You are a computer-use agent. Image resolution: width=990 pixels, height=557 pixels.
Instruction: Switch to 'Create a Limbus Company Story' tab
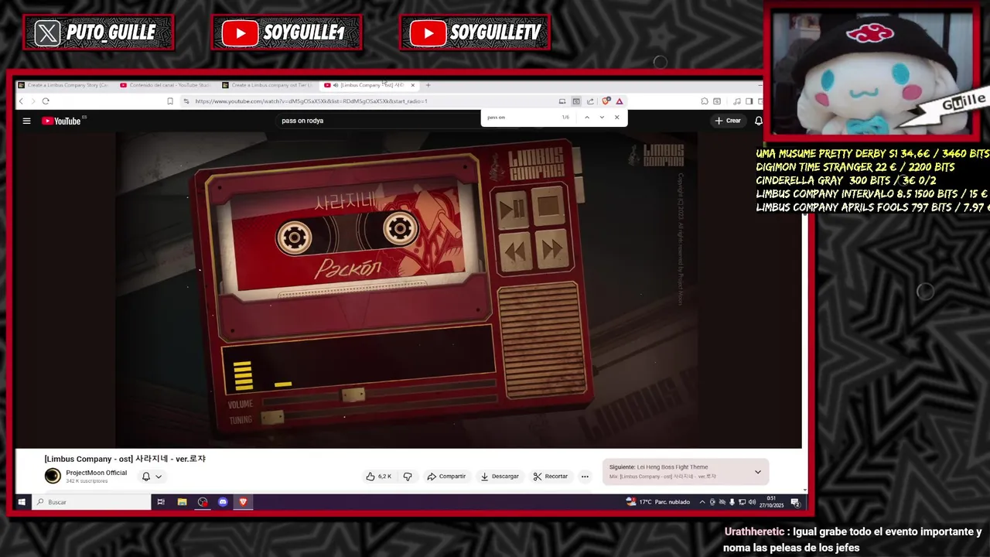point(63,85)
